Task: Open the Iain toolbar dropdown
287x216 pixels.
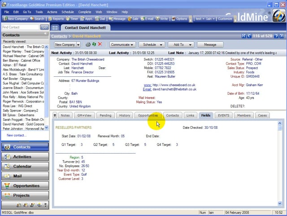Action: click(210, 19)
